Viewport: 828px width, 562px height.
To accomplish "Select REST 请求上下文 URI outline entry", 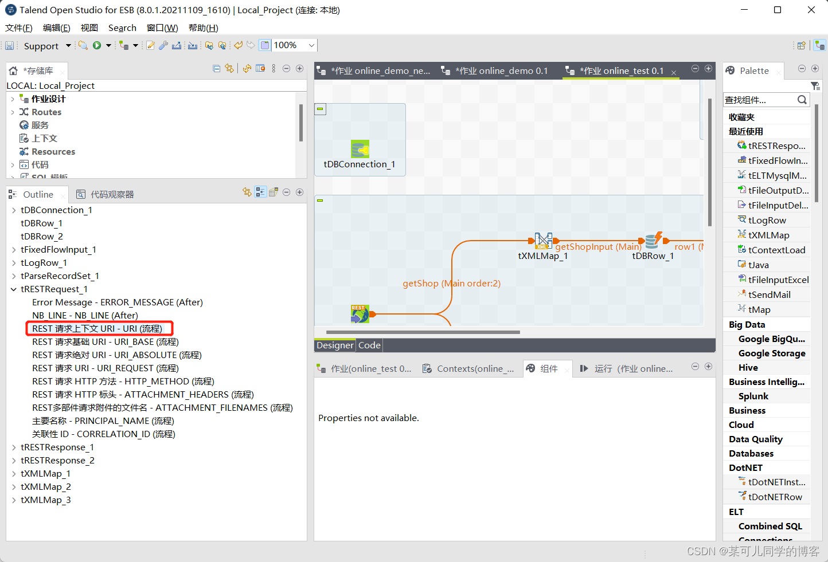I will coord(97,329).
